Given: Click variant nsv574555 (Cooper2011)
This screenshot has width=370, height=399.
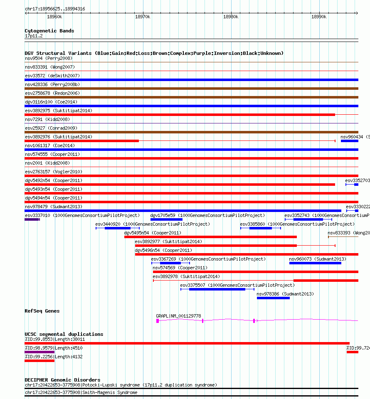Looking at the screenshot, I should (52, 154).
